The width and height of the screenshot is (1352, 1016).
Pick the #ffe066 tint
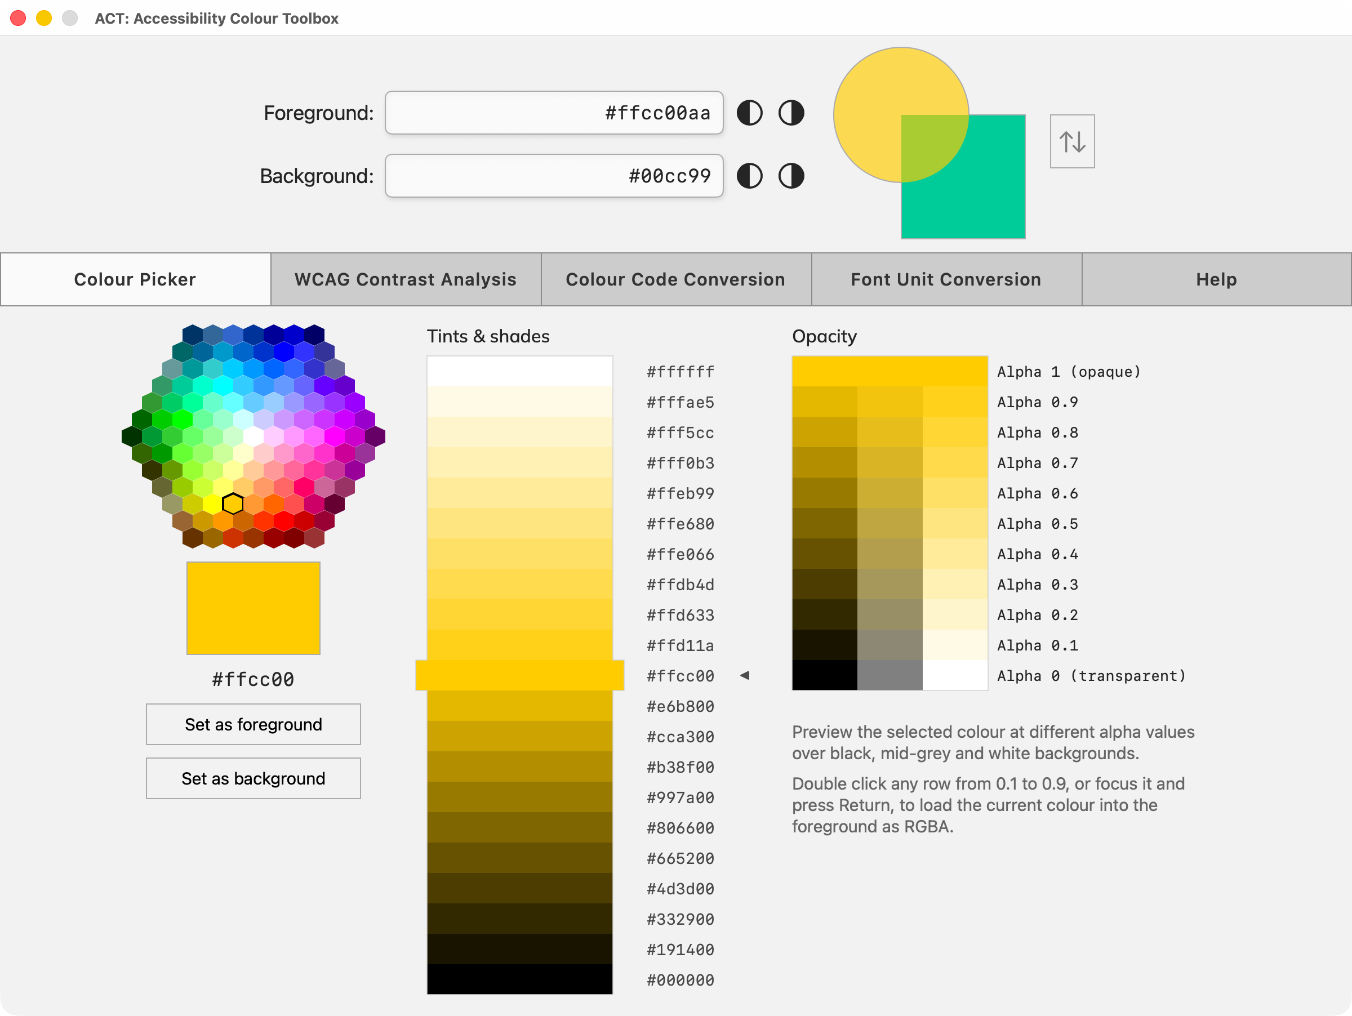click(x=519, y=554)
